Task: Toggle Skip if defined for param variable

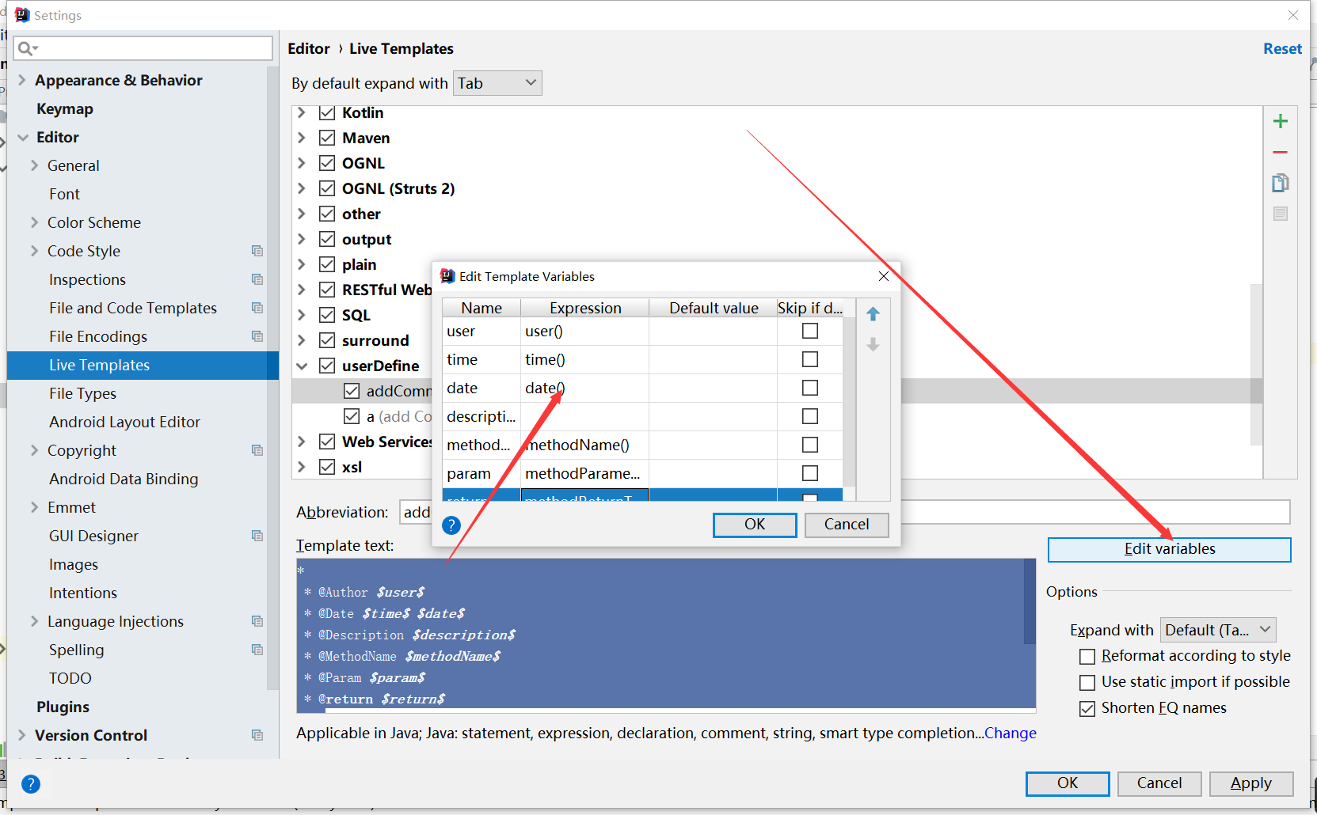Action: 809,473
